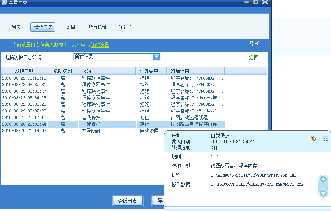The height and width of the screenshot is (211, 331).
Task: Click the scroll down arrow in popup
Action: coord(323,193)
